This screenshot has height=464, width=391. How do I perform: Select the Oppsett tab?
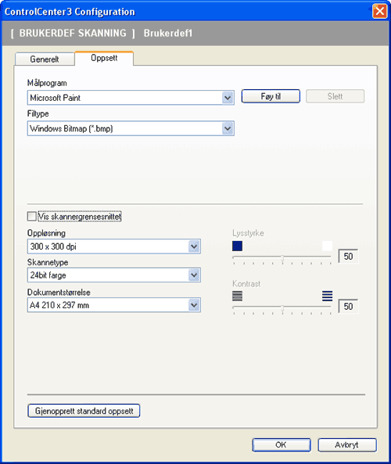[104, 58]
